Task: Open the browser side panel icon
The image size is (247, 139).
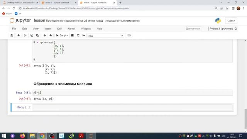Action: tap(233, 8)
